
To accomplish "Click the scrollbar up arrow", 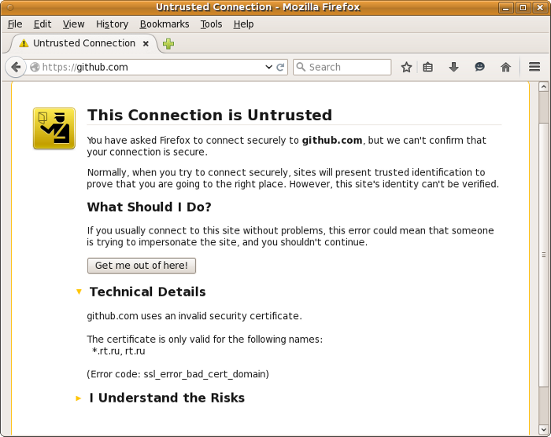I will (544, 86).
